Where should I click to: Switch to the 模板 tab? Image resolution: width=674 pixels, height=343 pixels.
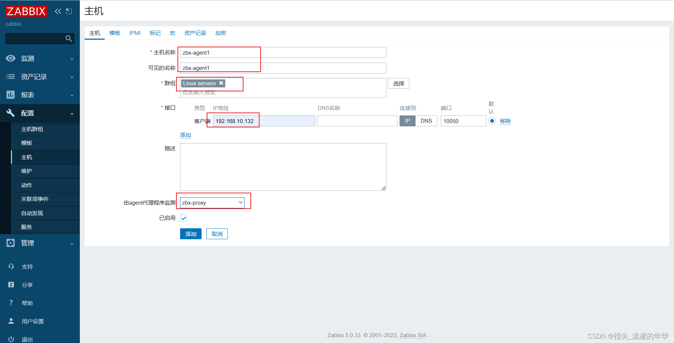(x=115, y=33)
